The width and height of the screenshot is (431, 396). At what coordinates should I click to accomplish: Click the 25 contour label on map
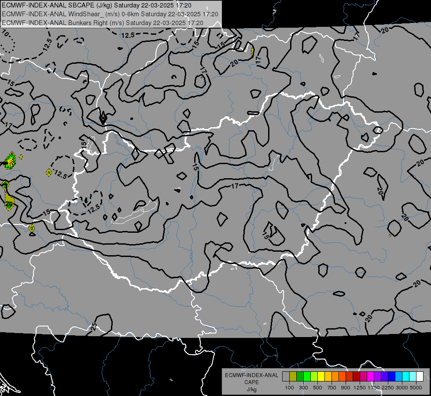[94, 327]
